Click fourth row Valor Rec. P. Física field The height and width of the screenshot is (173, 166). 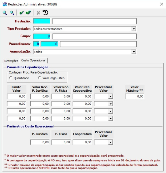(x=61, y=119)
